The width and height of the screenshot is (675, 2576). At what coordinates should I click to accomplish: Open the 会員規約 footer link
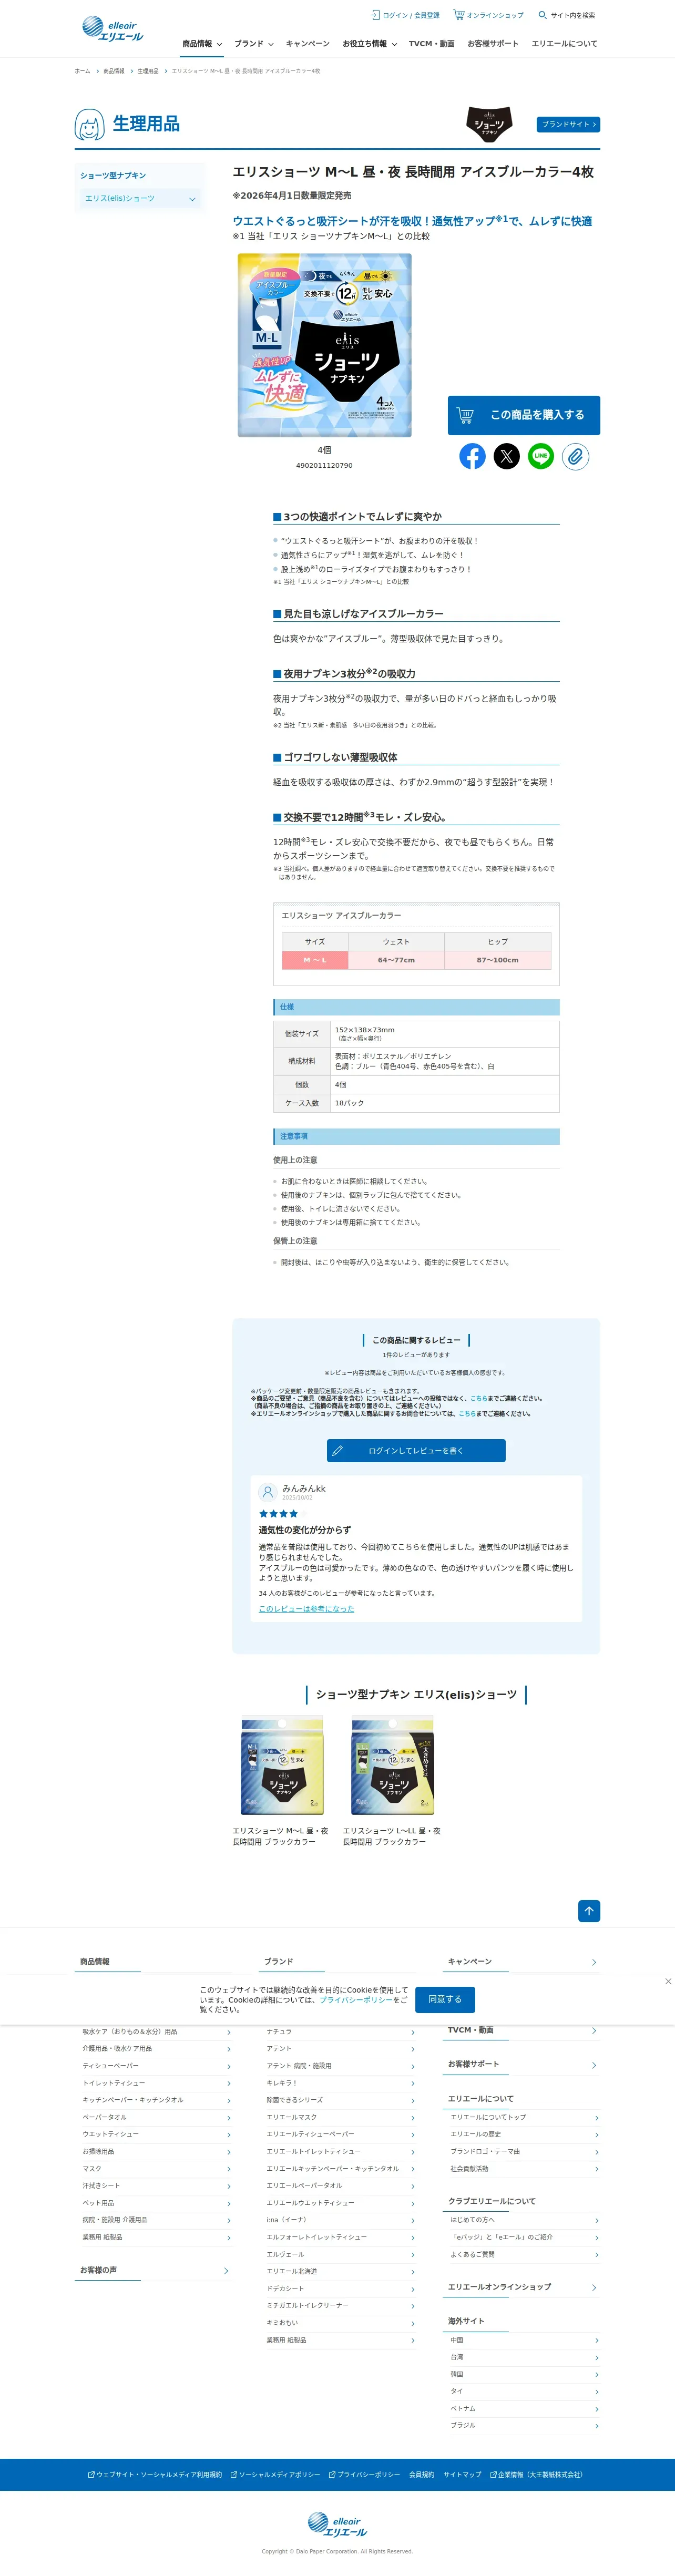pos(422,2475)
